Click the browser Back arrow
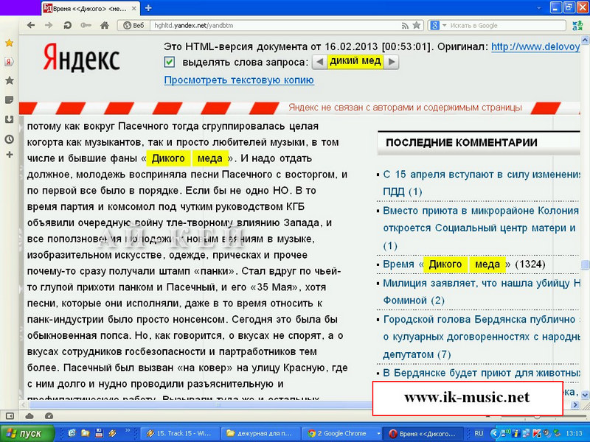Image resolution: width=590 pixels, height=442 pixels. pyautogui.click(x=31, y=25)
